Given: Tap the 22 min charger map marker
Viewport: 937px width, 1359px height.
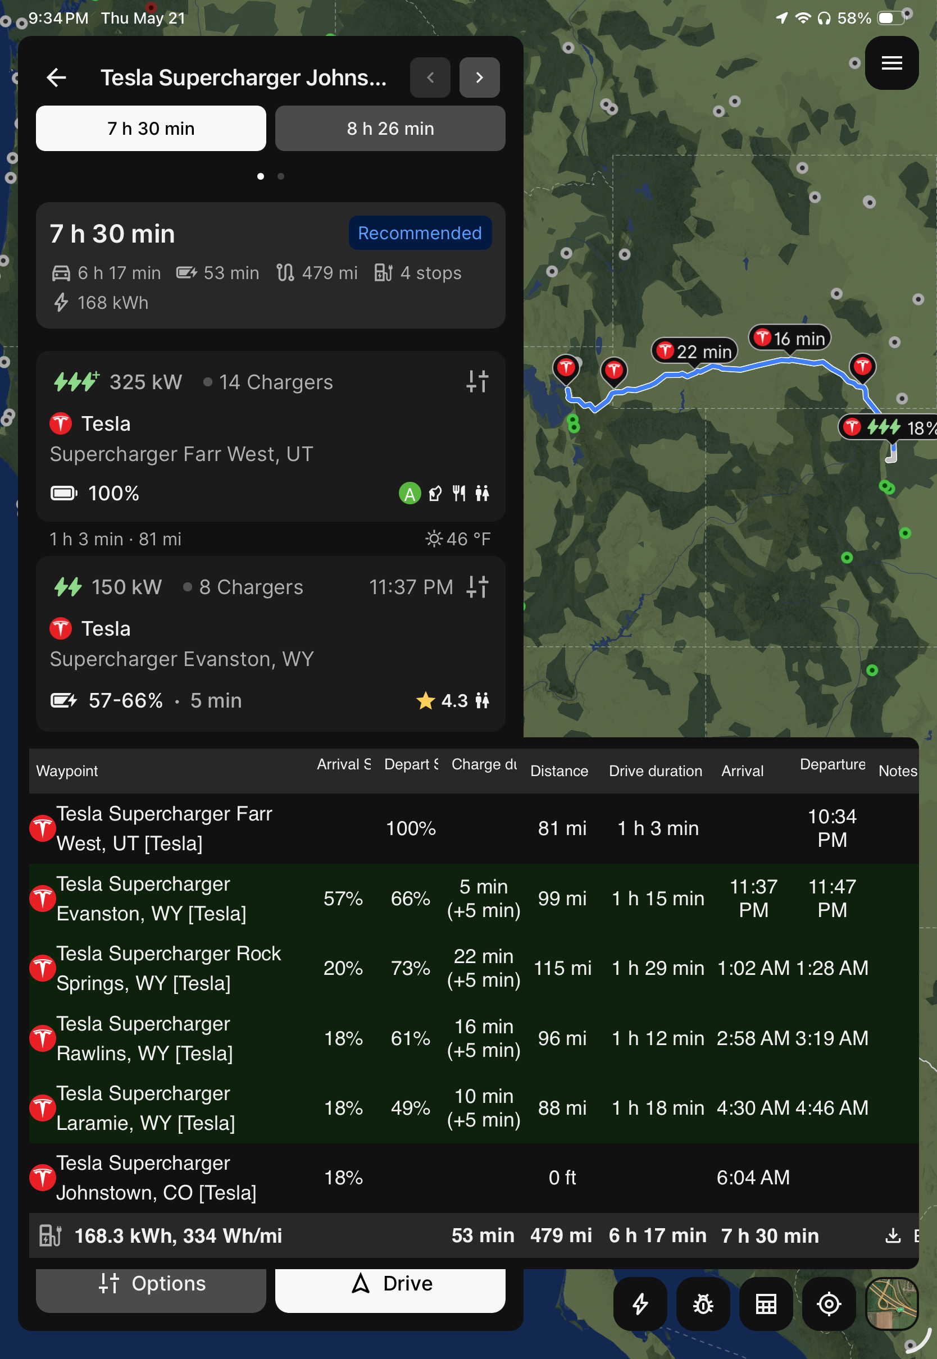Looking at the screenshot, I should (694, 352).
